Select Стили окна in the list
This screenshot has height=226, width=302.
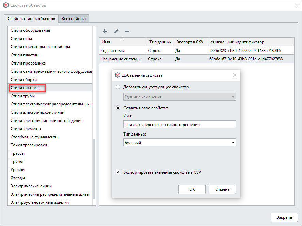(50, 39)
